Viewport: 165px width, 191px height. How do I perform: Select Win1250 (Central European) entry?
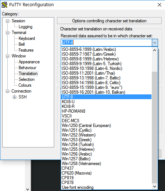tap(106, 126)
